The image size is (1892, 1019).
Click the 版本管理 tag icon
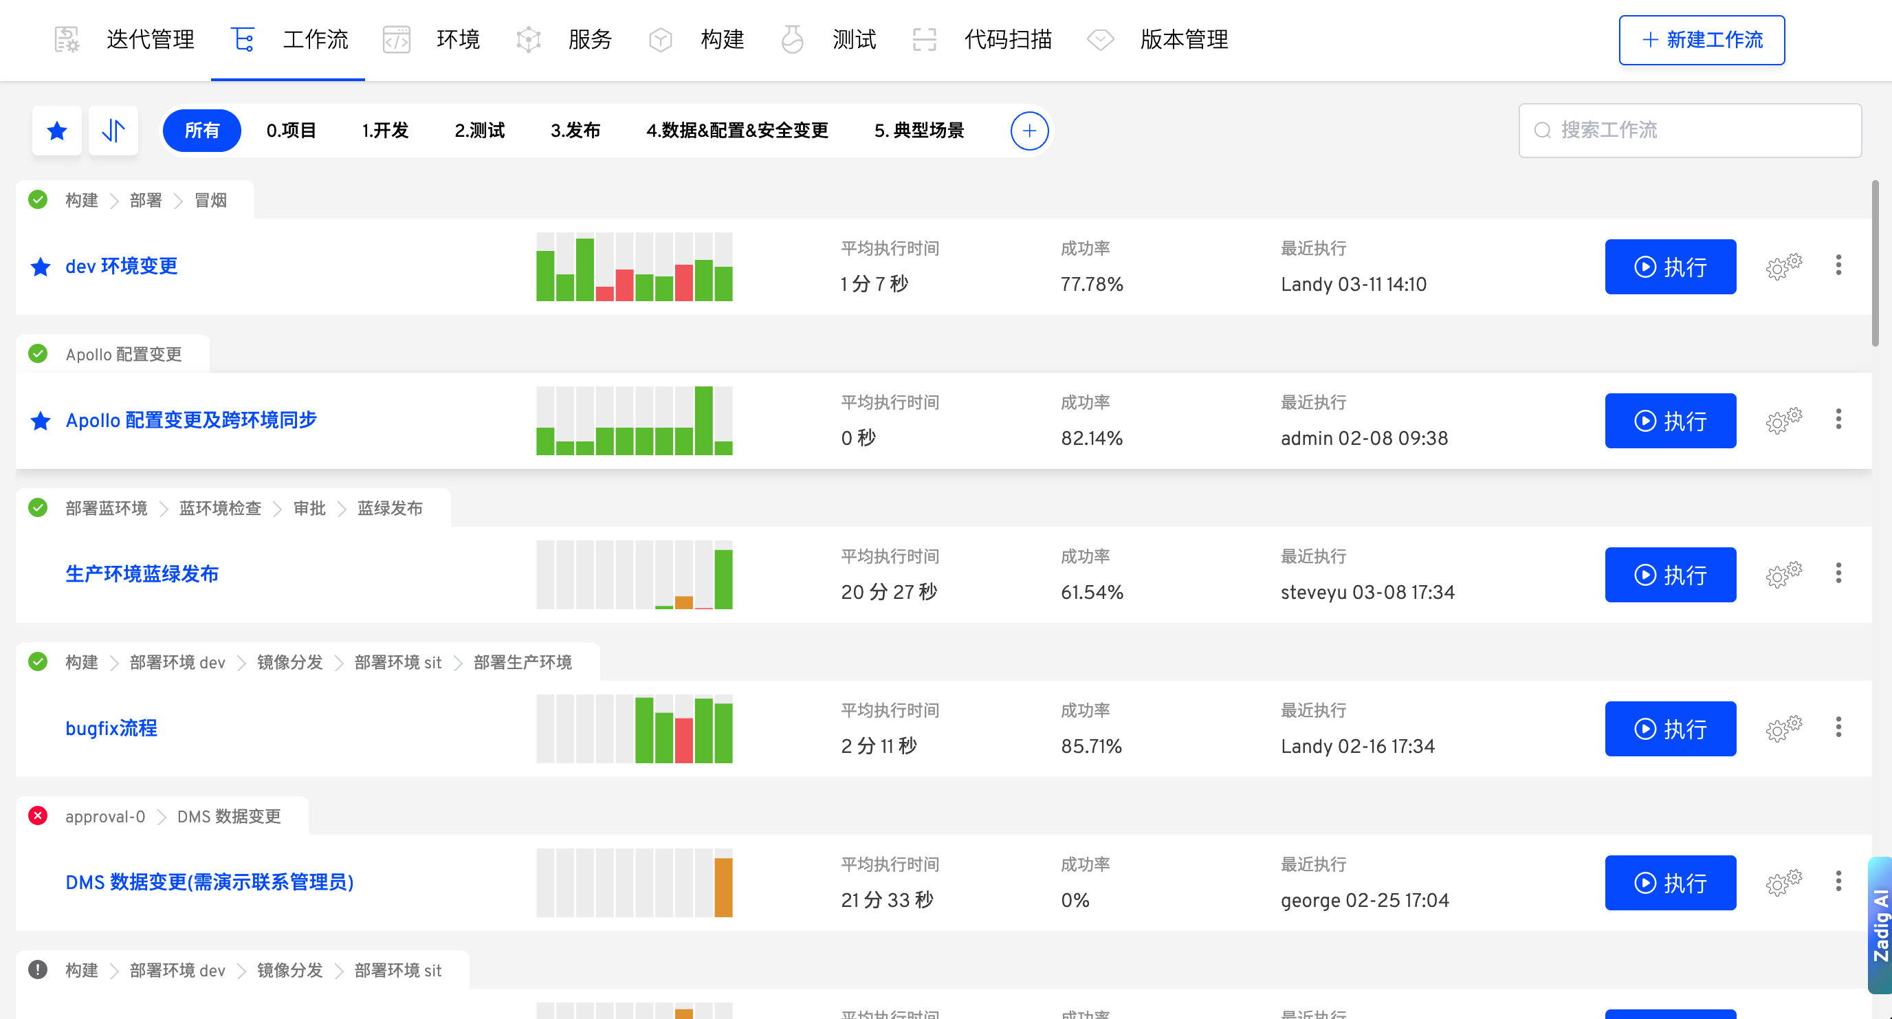tap(1099, 40)
